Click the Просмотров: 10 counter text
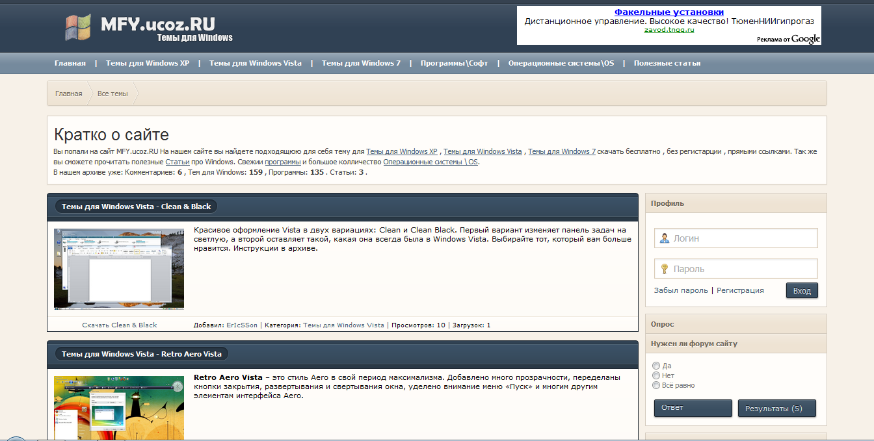The height and width of the screenshot is (441, 874). 418,325
